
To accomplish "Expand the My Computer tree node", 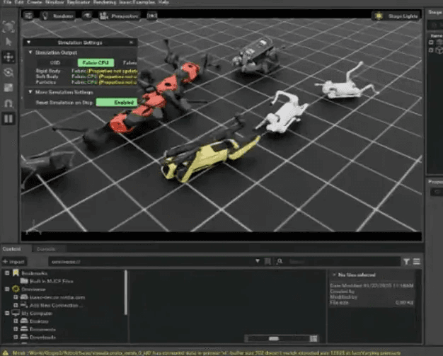I will click(x=7, y=312).
